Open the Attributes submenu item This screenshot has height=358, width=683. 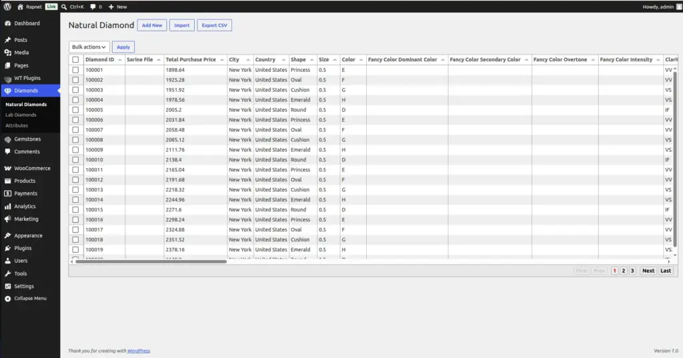pos(17,125)
